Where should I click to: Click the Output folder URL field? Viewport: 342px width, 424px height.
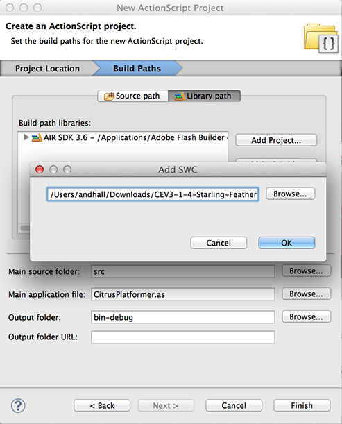182,337
